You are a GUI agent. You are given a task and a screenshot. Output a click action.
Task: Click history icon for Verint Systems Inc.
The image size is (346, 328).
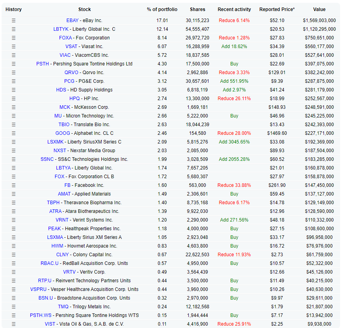tap(14, 220)
